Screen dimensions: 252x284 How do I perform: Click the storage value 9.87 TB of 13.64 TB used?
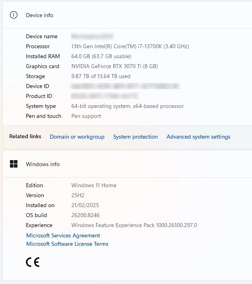(101, 76)
